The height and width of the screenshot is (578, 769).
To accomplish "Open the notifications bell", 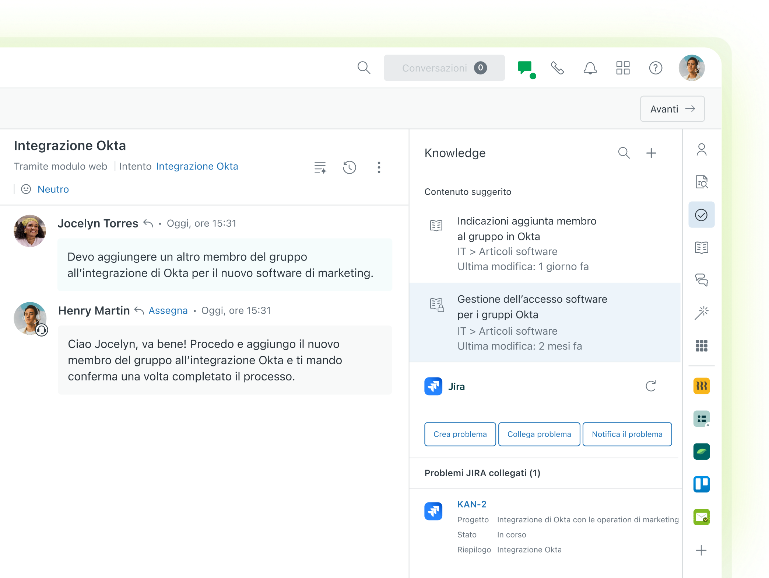I will 590,68.
